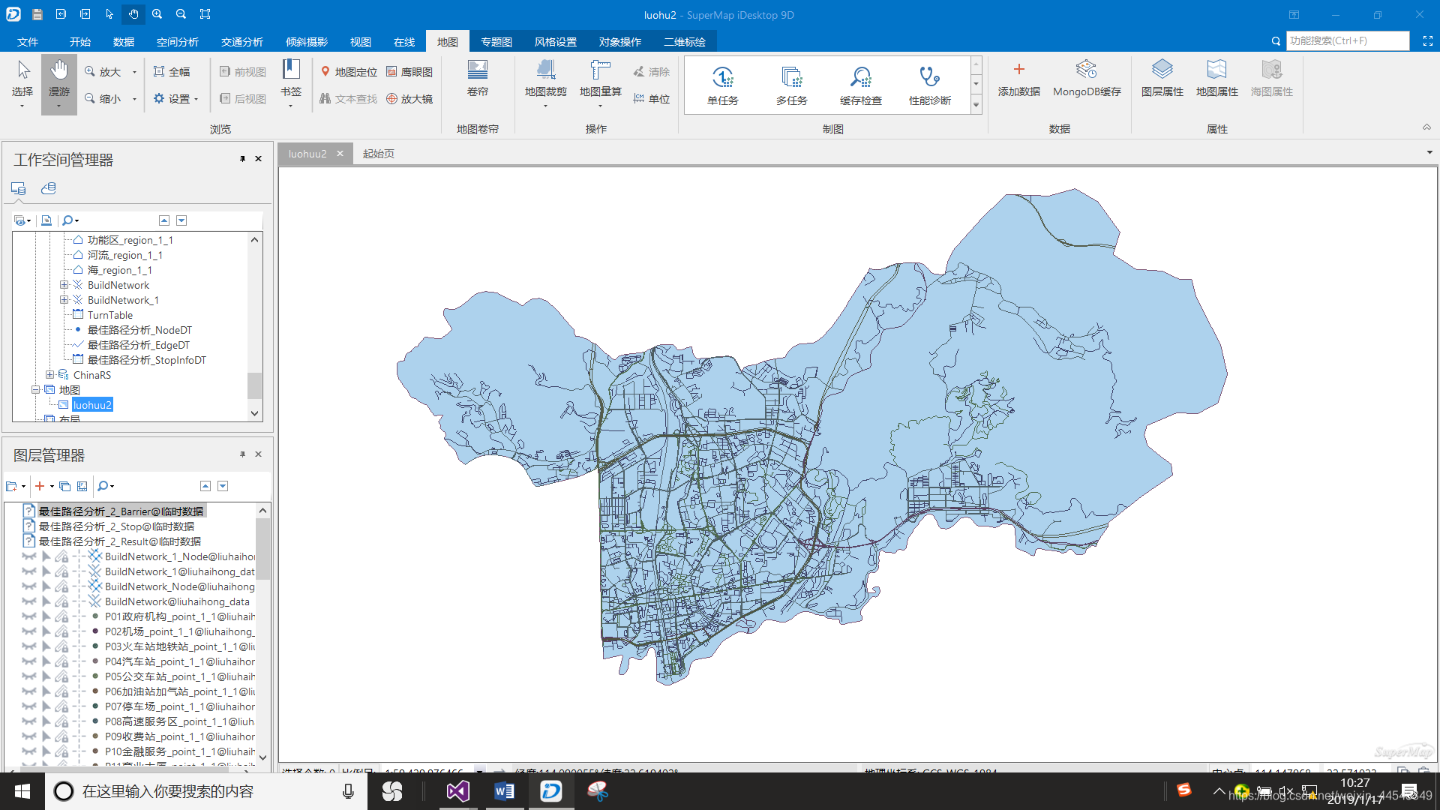
Task: Click the 缩小 zoom out tool
Action: pyautogui.click(x=103, y=99)
